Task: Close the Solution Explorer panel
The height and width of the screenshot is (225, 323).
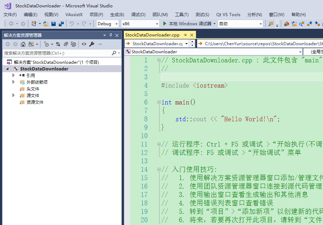Action: 117,35
